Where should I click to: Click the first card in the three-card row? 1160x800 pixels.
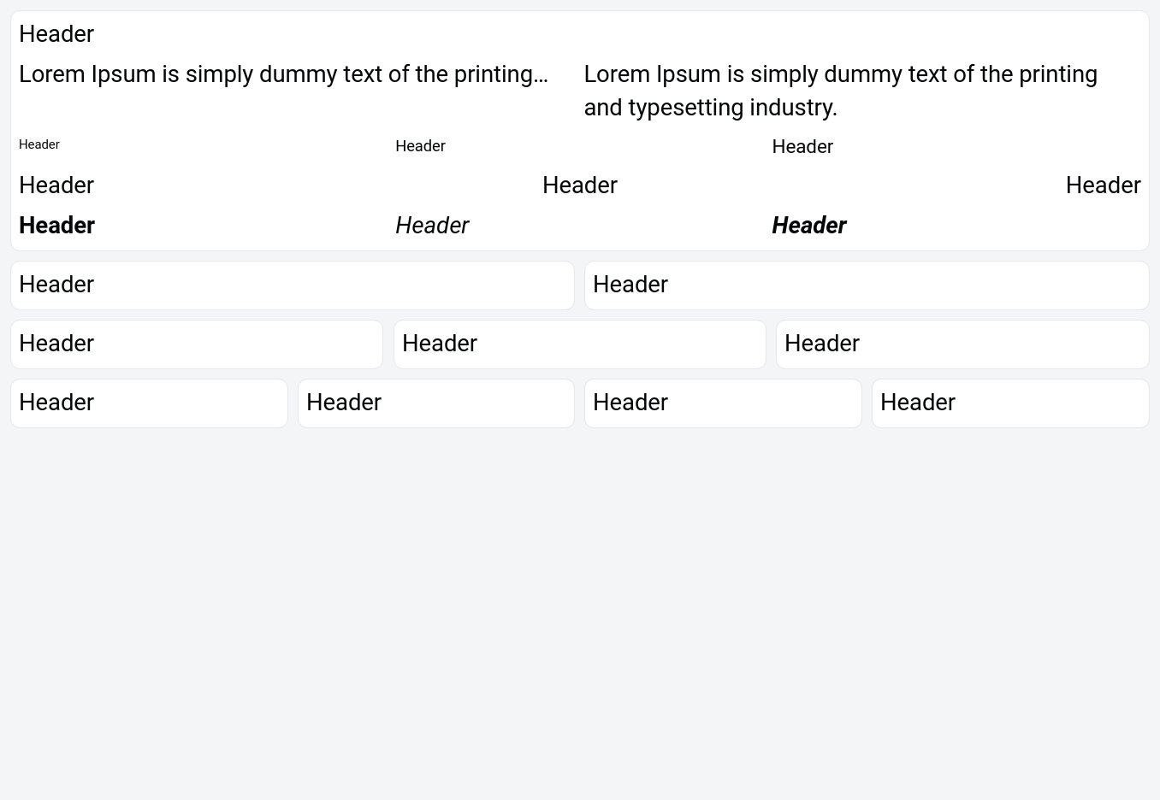tap(196, 344)
